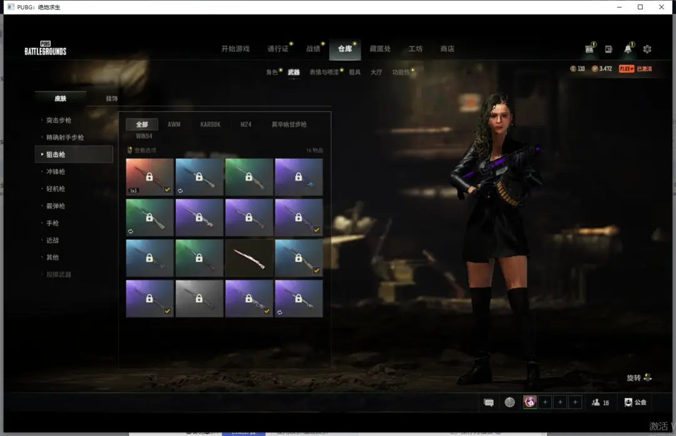Open the friends list showing 16
676x436 pixels.
coord(600,402)
